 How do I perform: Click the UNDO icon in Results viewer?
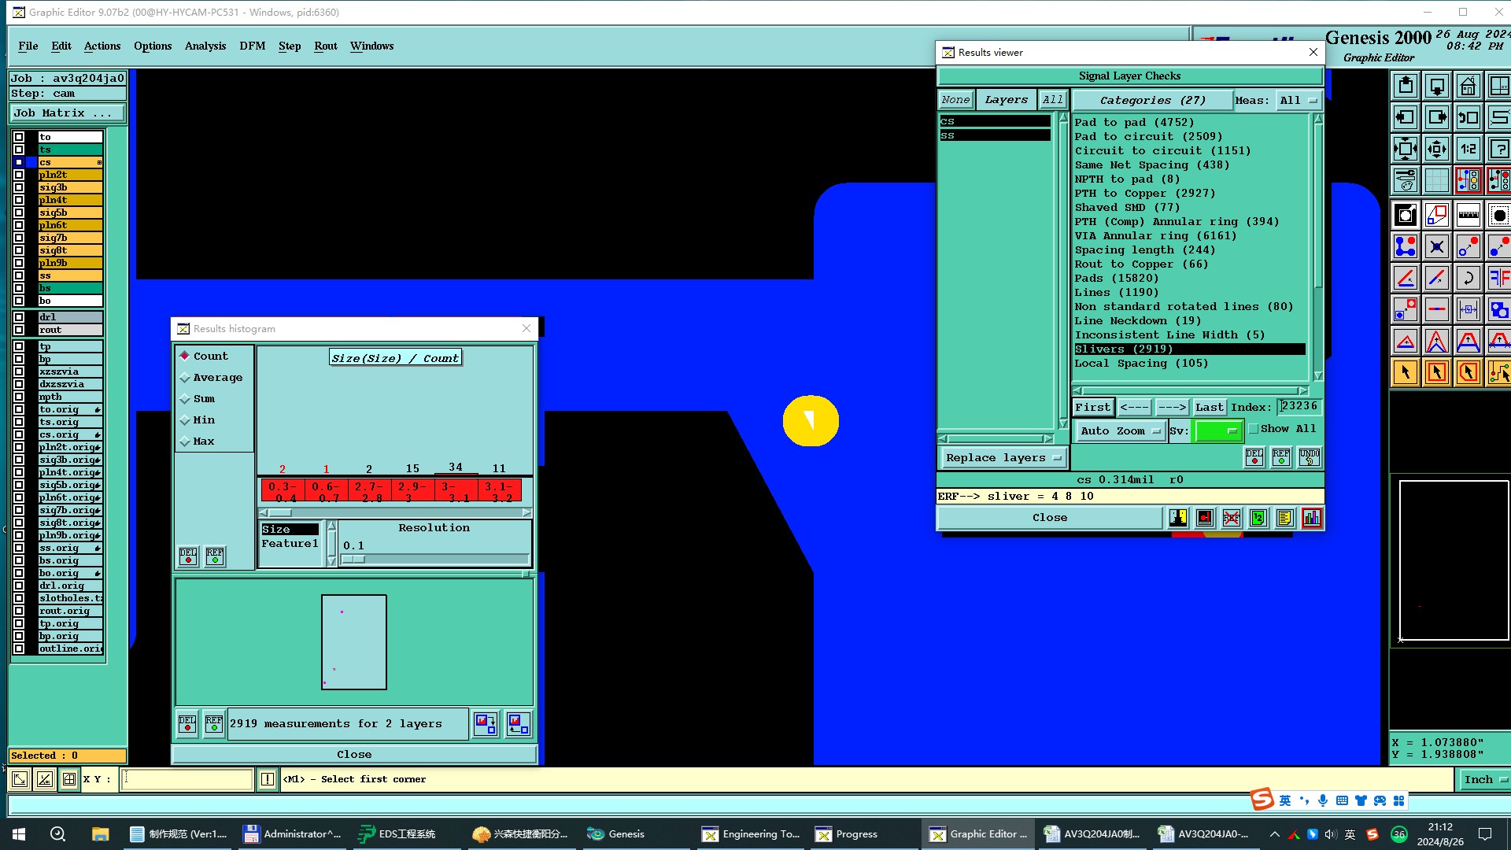click(x=1310, y=457)
